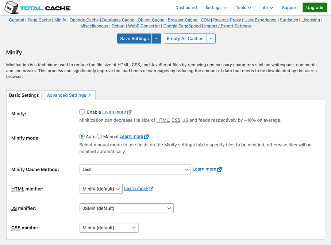Jump to CDN section link
This screenshot has width=331, height=245.
click(205, 20)
